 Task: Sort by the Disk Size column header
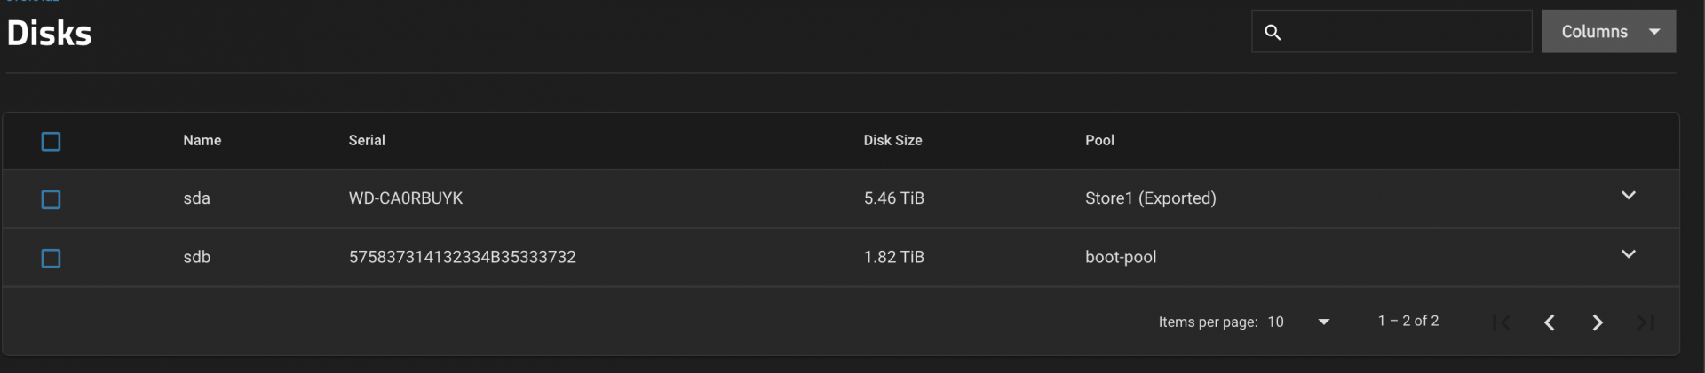pos(892,140)
